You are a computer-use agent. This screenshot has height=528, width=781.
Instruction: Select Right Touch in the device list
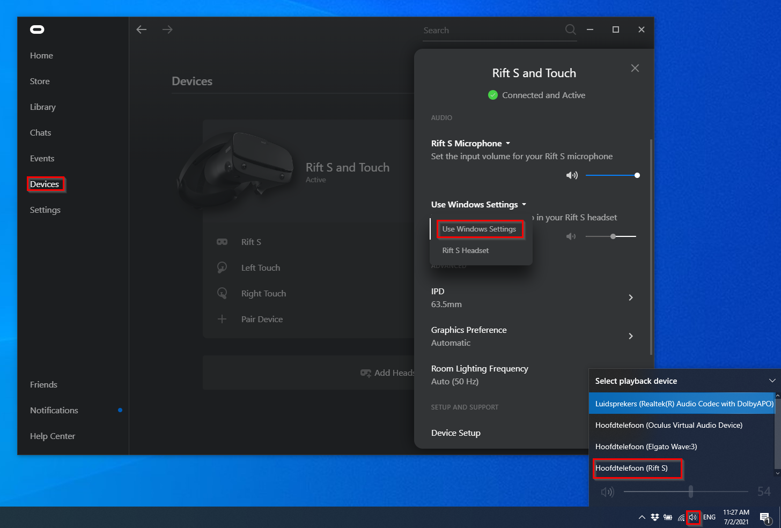[263, 293]
